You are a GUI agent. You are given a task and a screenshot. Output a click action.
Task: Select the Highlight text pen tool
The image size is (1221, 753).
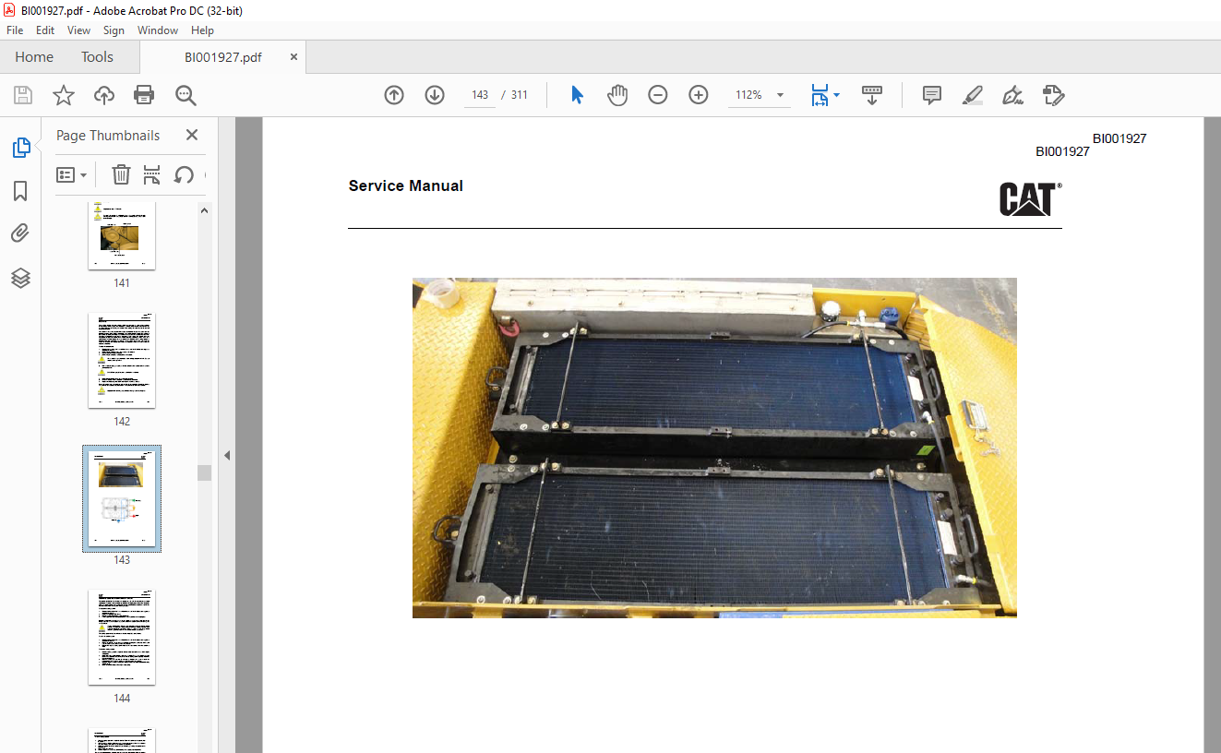pyautogui.click(x=973, y=95)
